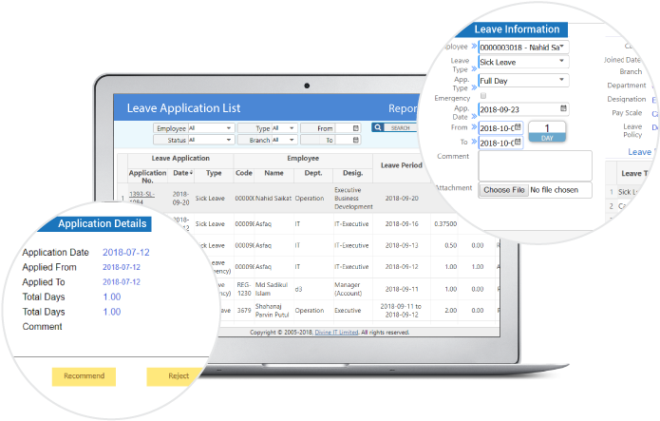Tick the Emergency checkbox
The height and width of the screenshot is (421, 660).
(x=483, y=96)
